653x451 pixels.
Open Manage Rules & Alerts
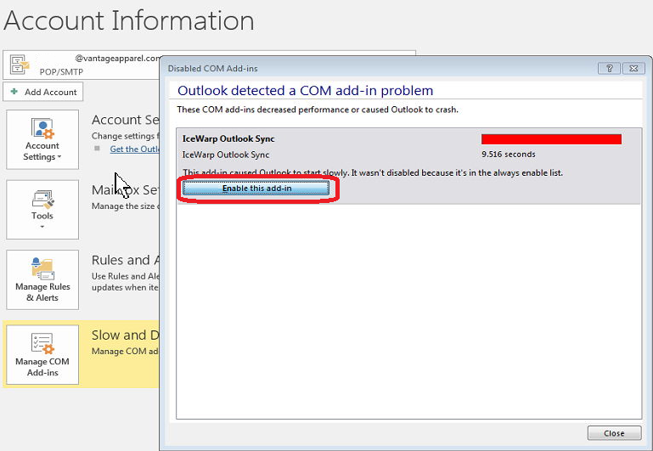(42, 279)
